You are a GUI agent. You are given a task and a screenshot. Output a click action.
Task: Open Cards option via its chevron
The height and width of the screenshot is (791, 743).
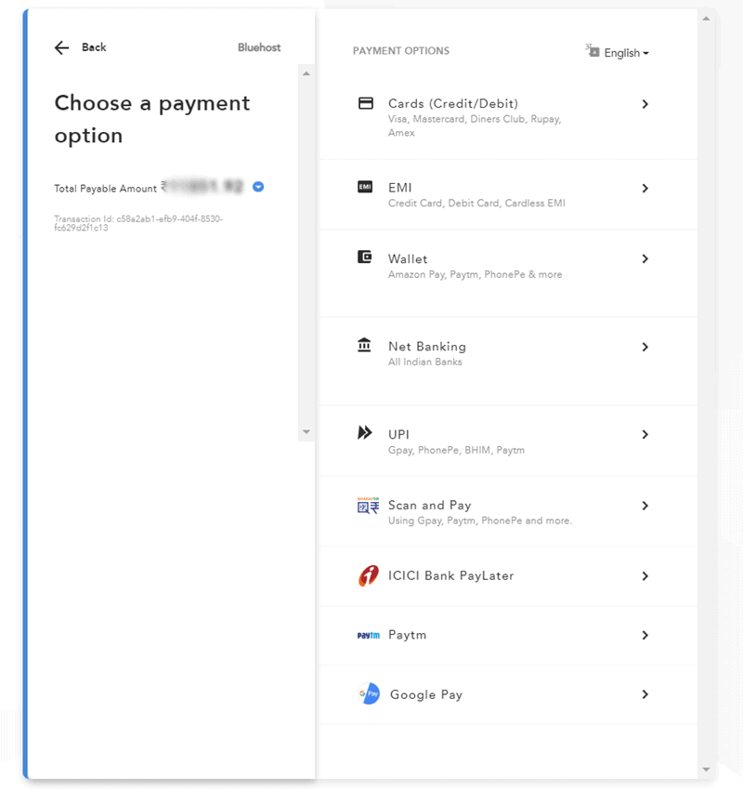pos(645,104)
